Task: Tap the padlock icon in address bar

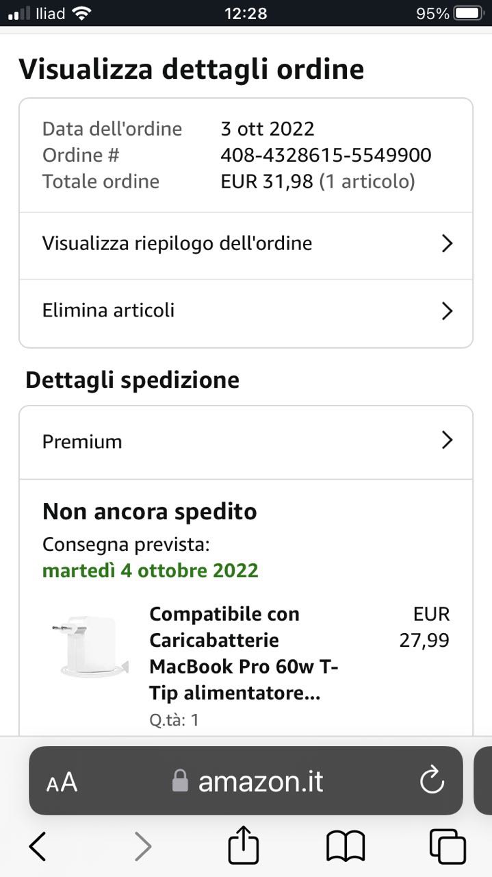Action: click(180, 781)
